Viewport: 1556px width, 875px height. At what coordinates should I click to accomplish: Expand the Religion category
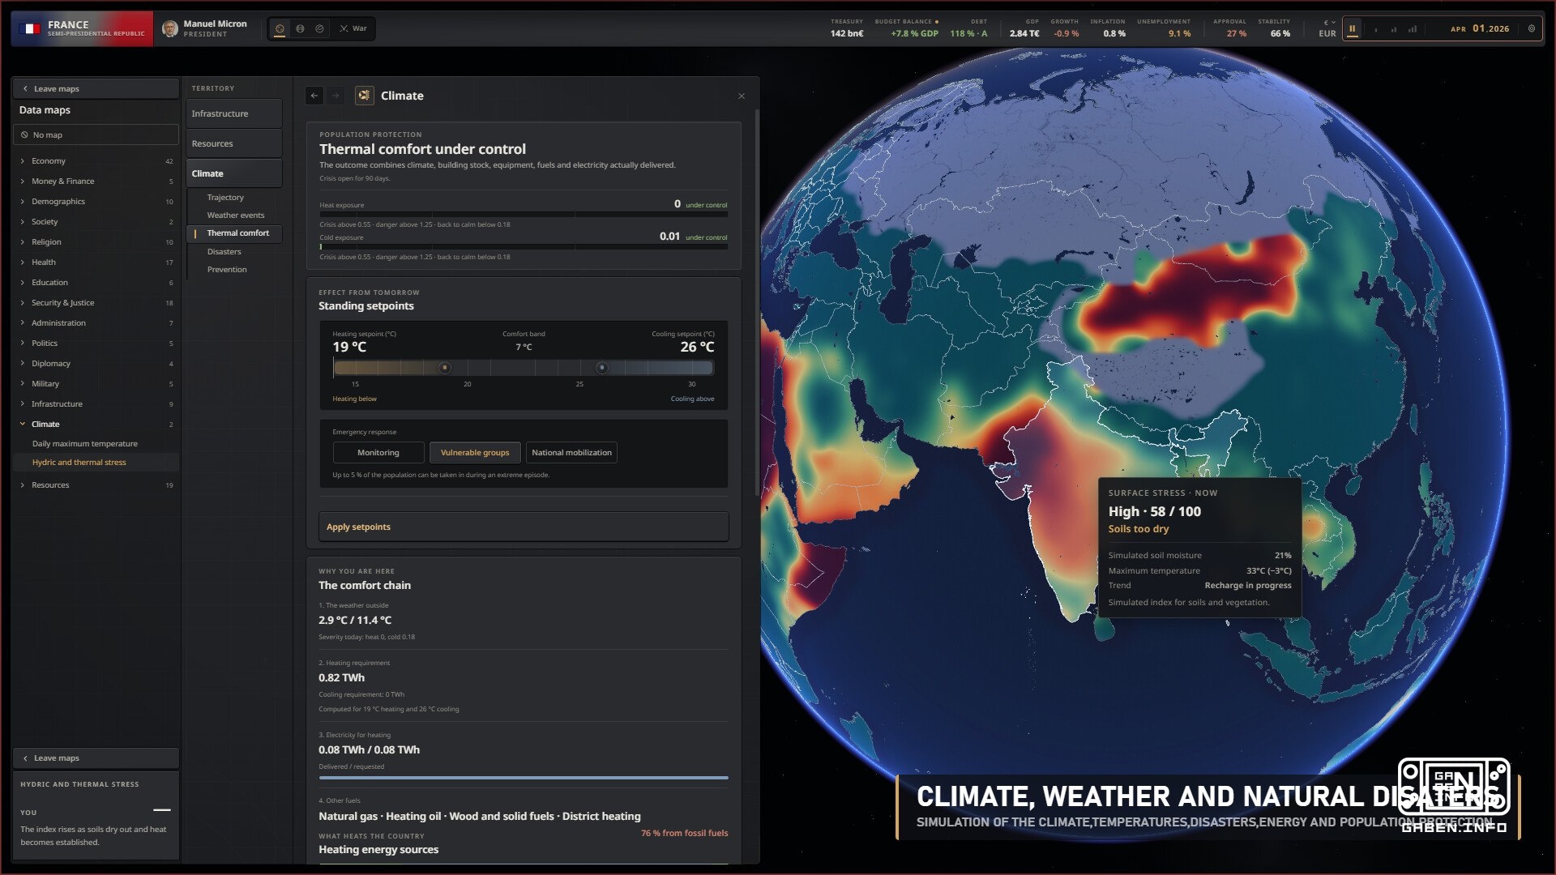pos(96,242)
